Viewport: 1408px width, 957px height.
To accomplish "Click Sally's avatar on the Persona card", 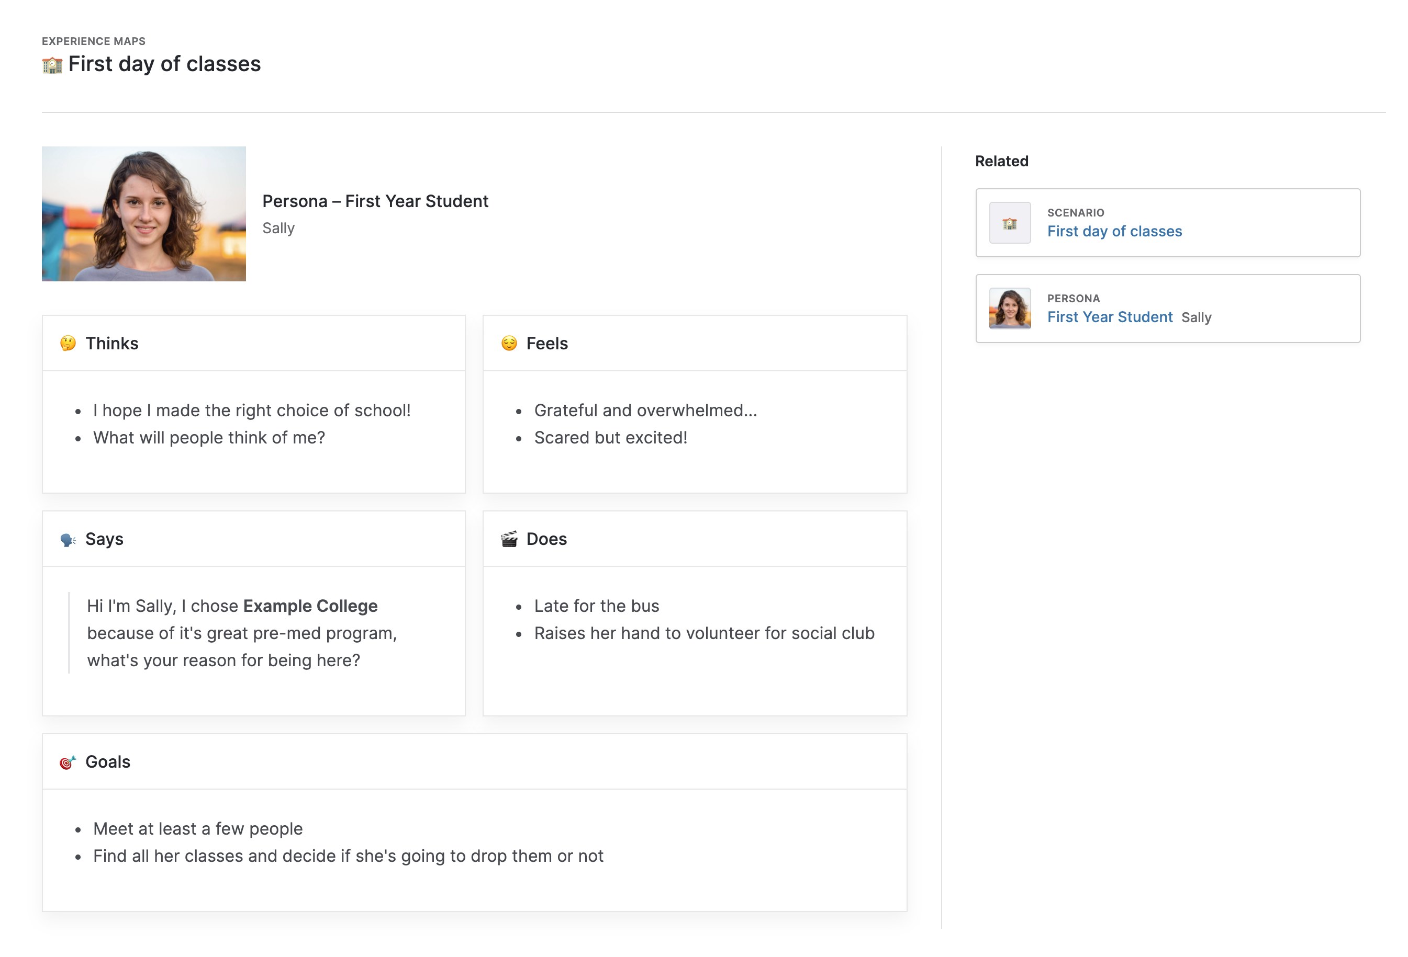I will (1010, 309).
